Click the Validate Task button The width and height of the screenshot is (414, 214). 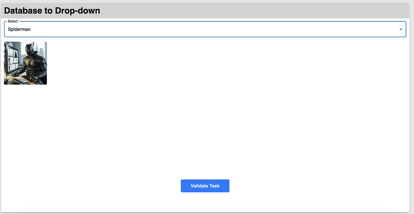[205, 186]
